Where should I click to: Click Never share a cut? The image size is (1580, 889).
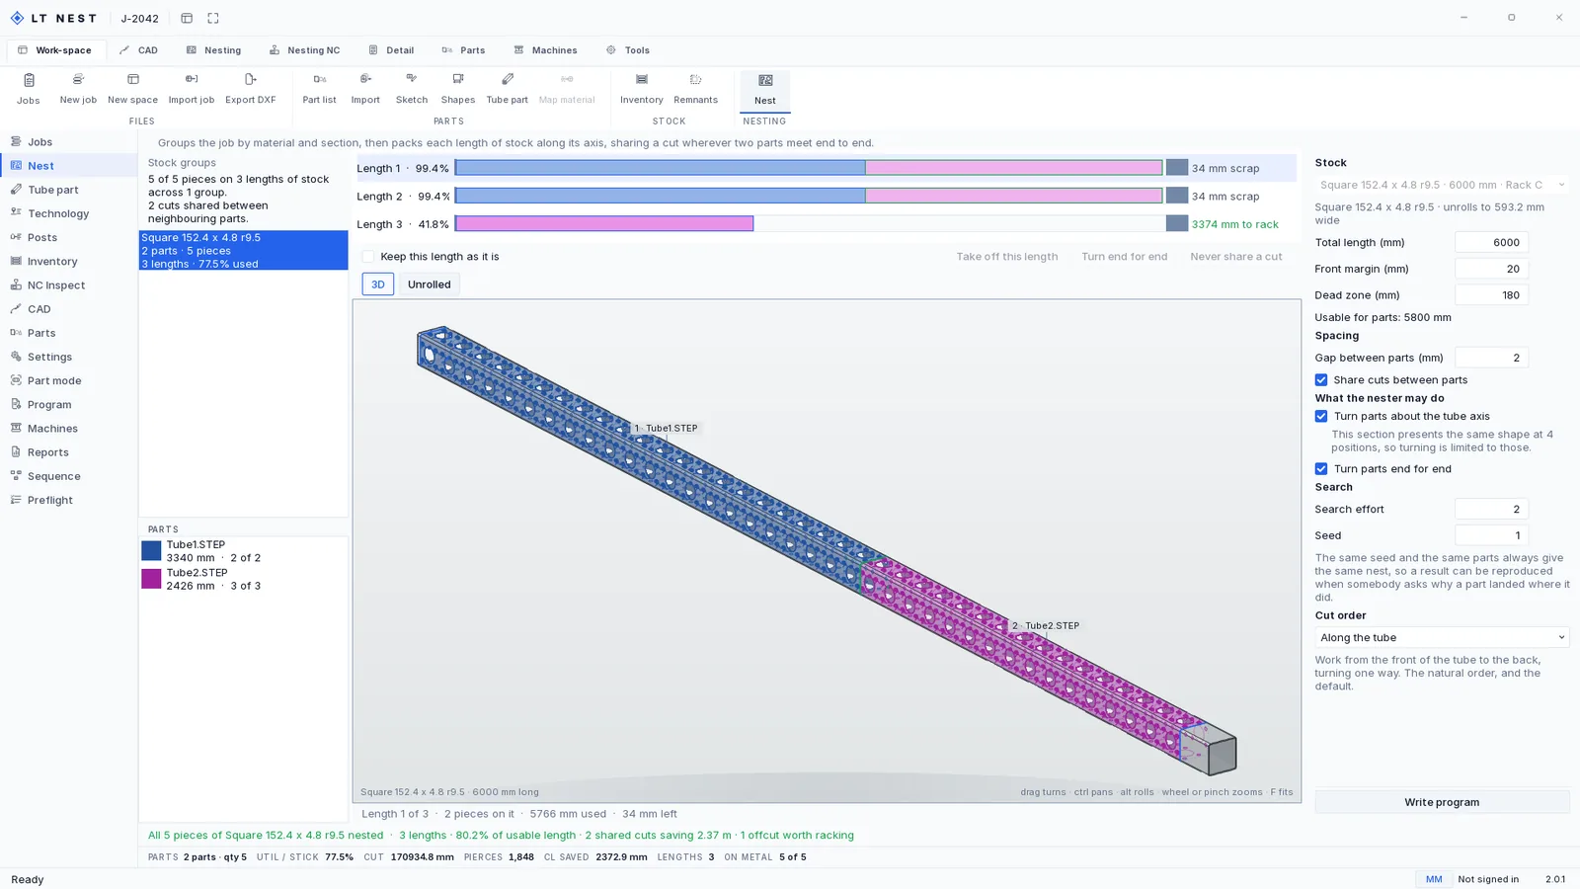pyautogui.click(x=1236, y=256)
